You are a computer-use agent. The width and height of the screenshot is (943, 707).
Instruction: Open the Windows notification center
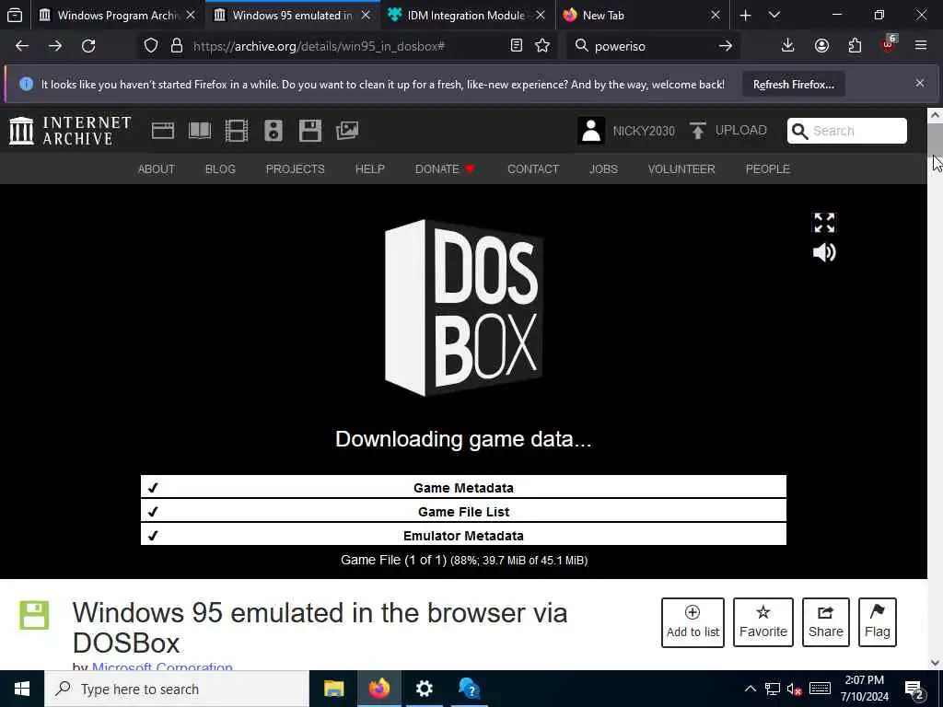click(x=914, y=690)
